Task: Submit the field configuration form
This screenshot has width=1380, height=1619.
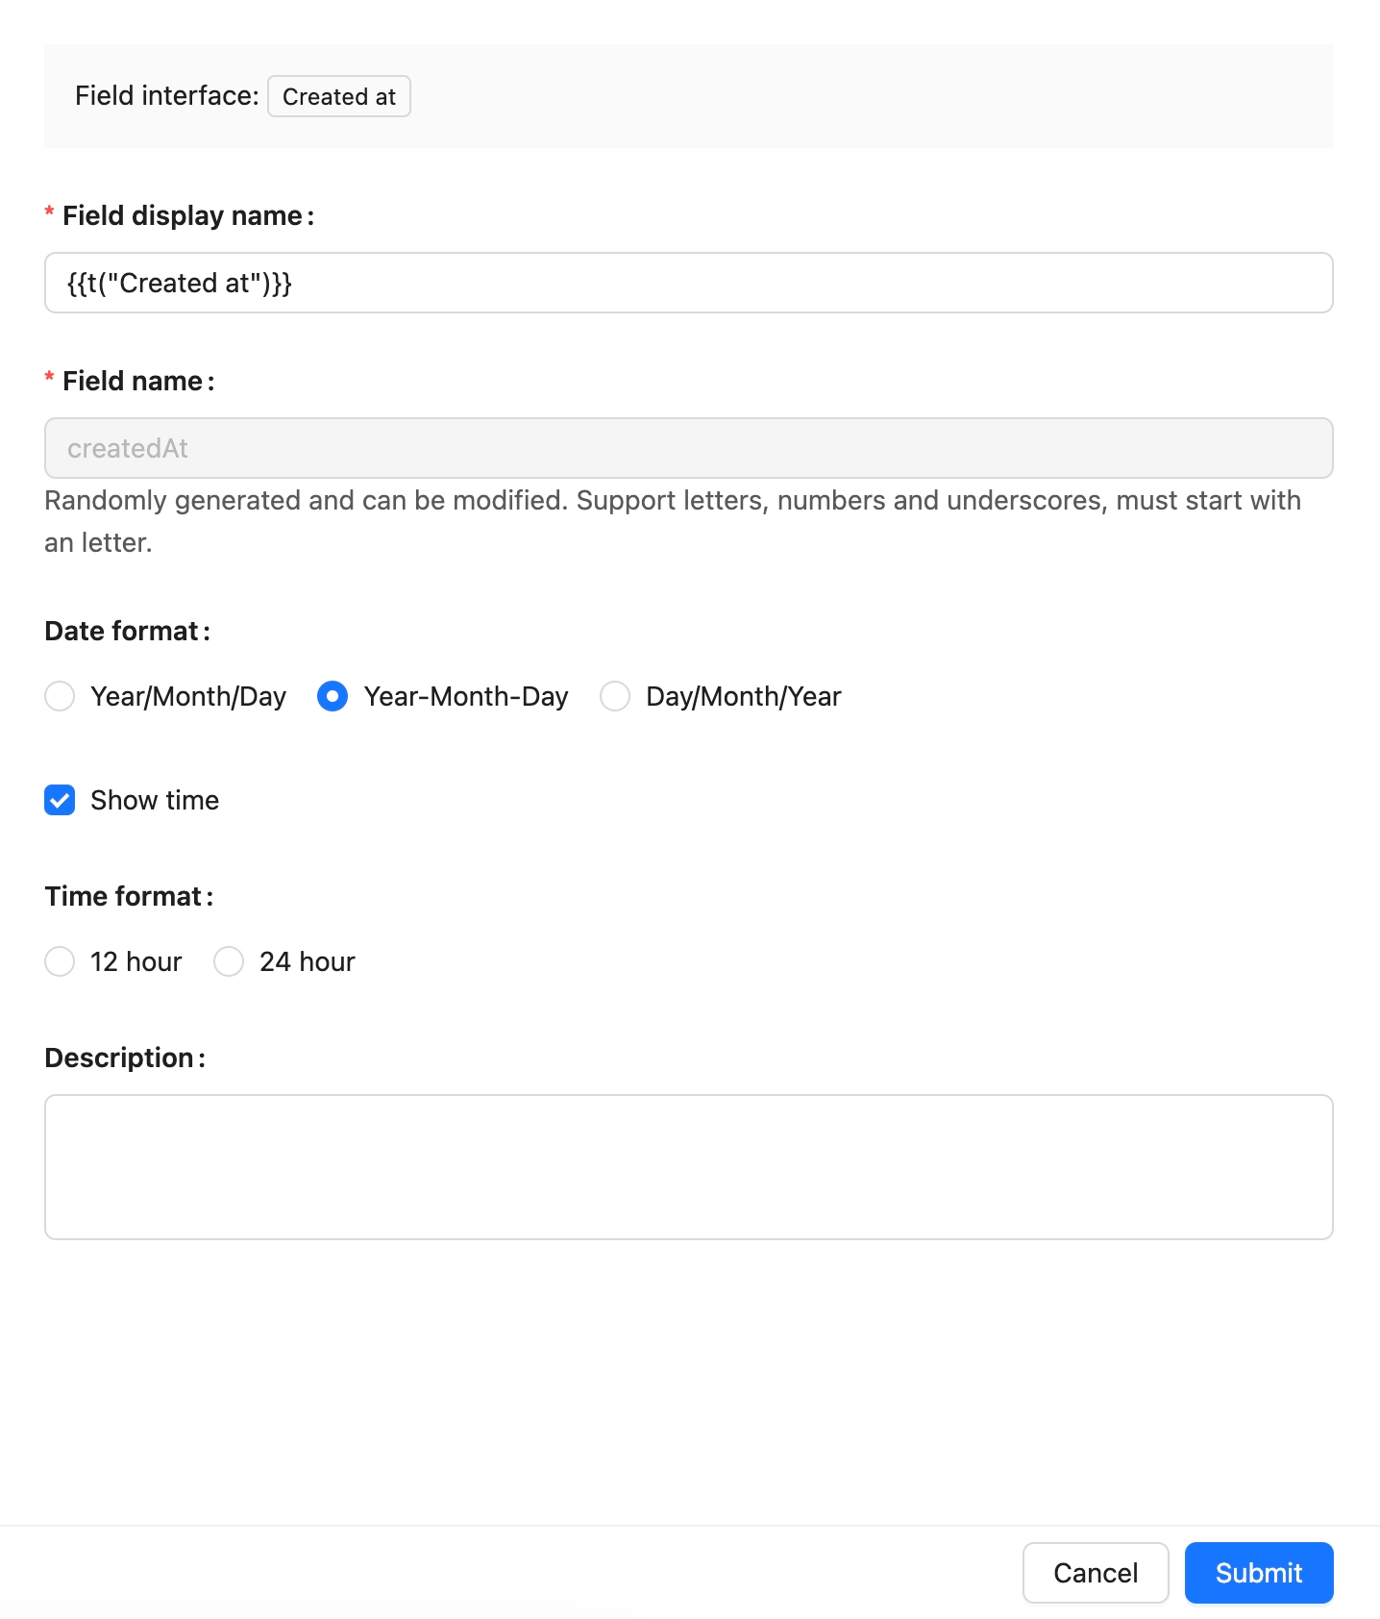Action: click(x=1258, y=1573)
